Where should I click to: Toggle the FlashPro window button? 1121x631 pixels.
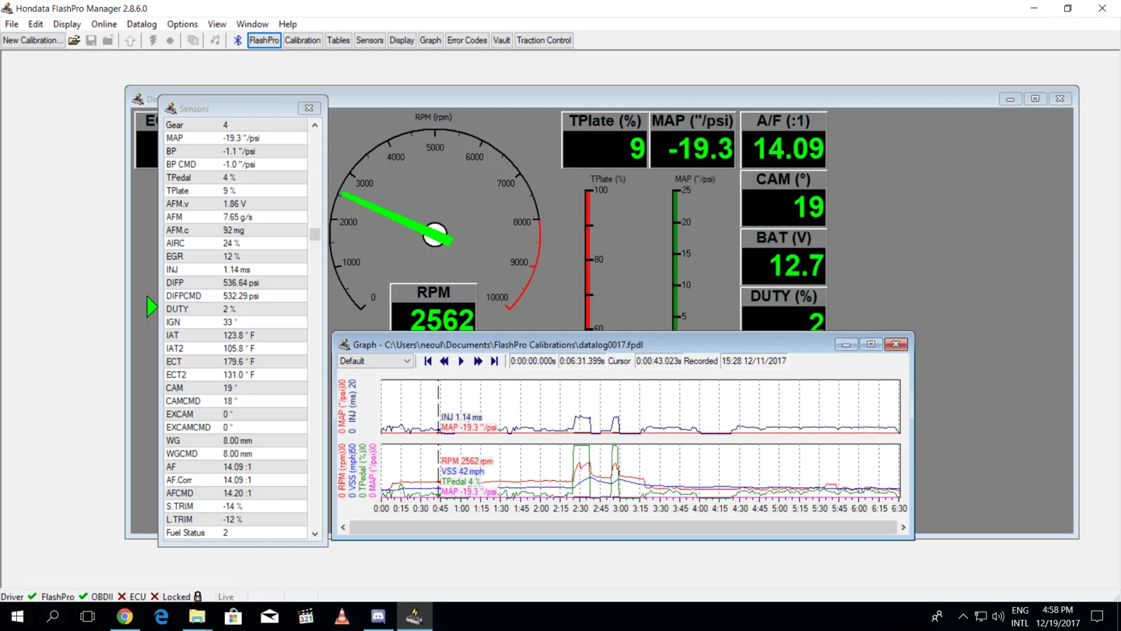pos(264,41)
